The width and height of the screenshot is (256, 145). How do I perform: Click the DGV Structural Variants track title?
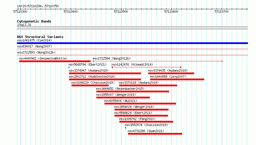[40, 37]
